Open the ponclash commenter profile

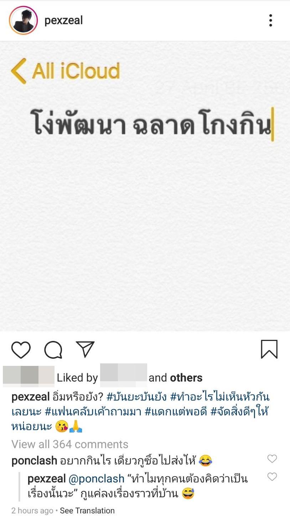click(x=34, y=461)
